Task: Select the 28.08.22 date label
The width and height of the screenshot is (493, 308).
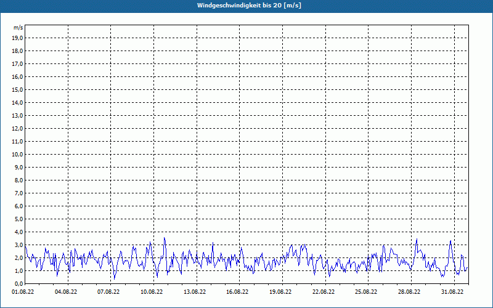Action: (409, 292)
